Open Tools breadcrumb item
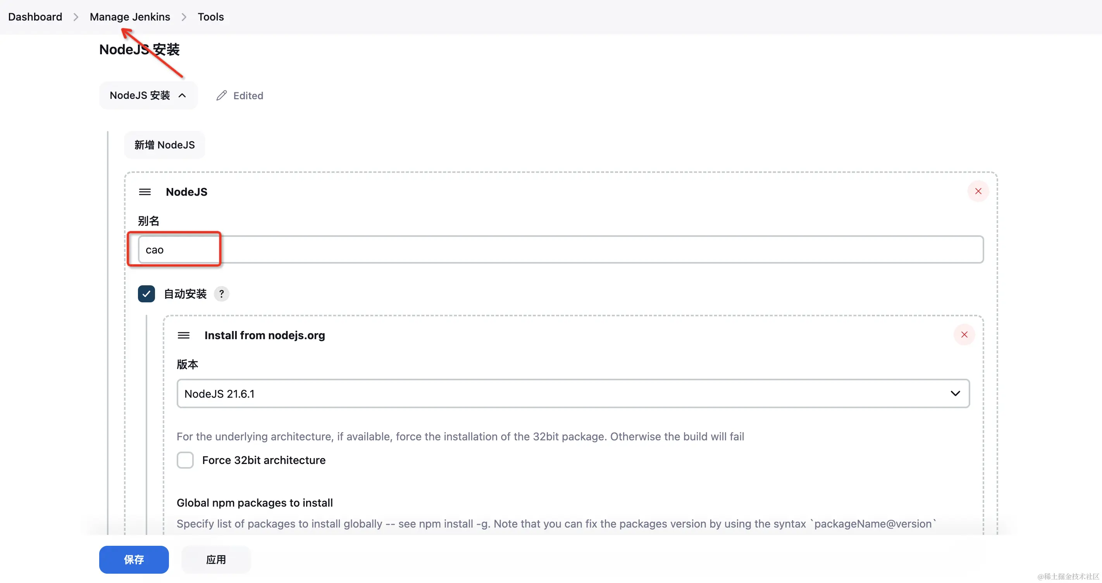1102x583 pixels. coord(210,17)
